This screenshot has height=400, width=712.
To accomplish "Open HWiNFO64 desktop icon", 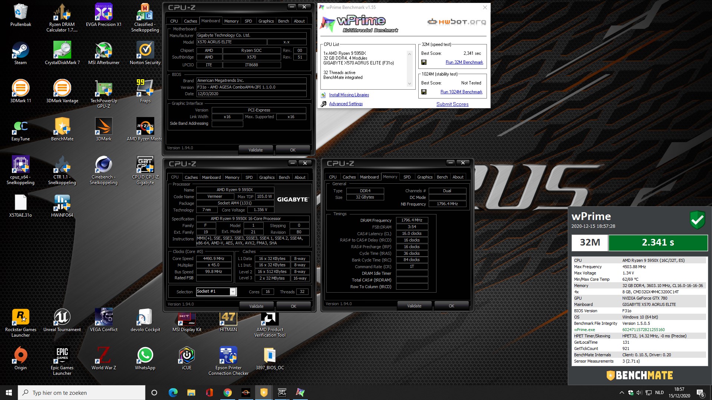I will click(62, 206).
